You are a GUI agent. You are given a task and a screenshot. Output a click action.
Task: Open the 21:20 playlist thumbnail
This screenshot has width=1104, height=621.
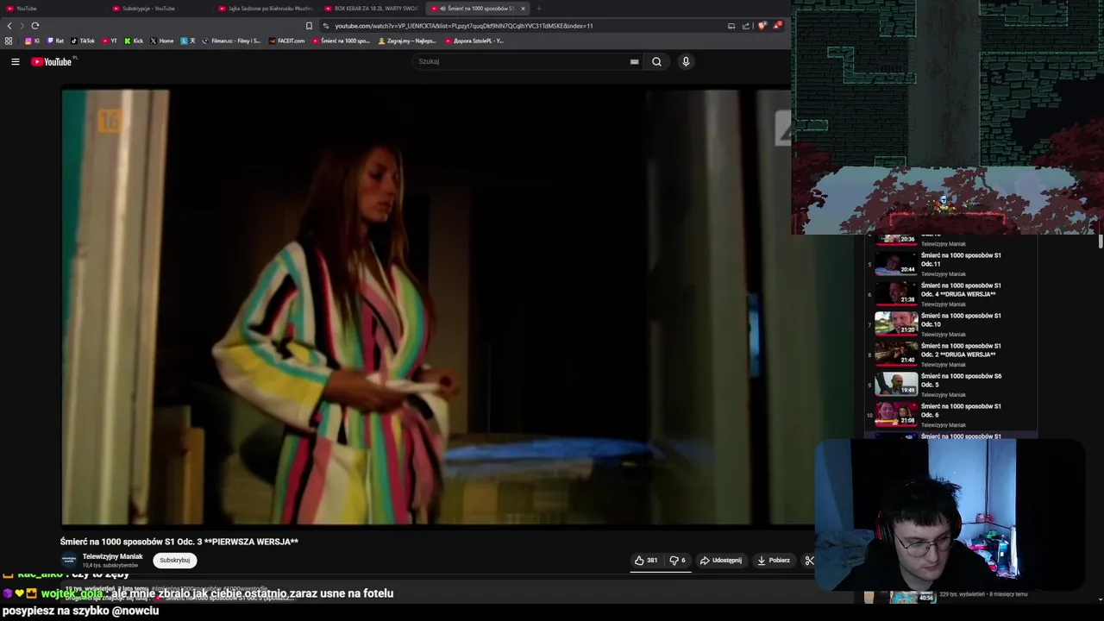896,323
